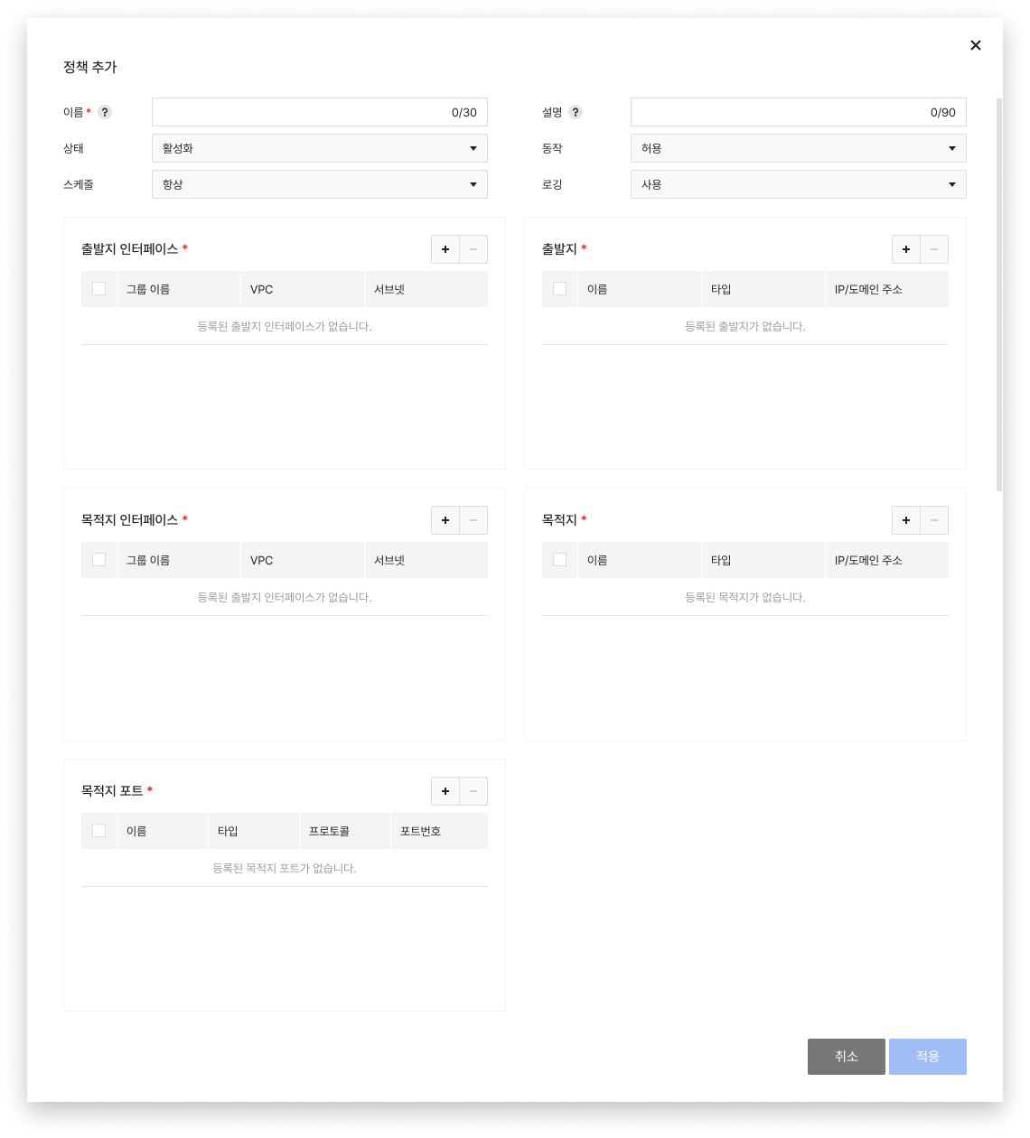Remove 출발지 인터페이스 entry with minus
Viewport: 1030px width, 1138px height.
pos(473,249)
